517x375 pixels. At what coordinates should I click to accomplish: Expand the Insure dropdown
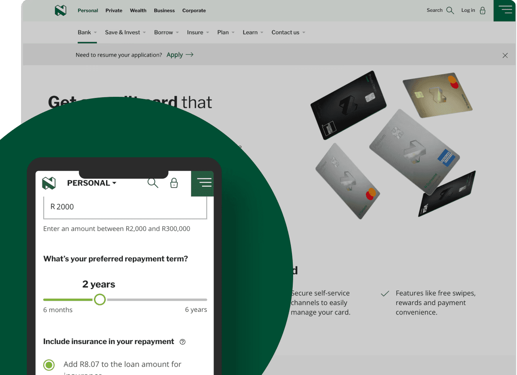198,33
